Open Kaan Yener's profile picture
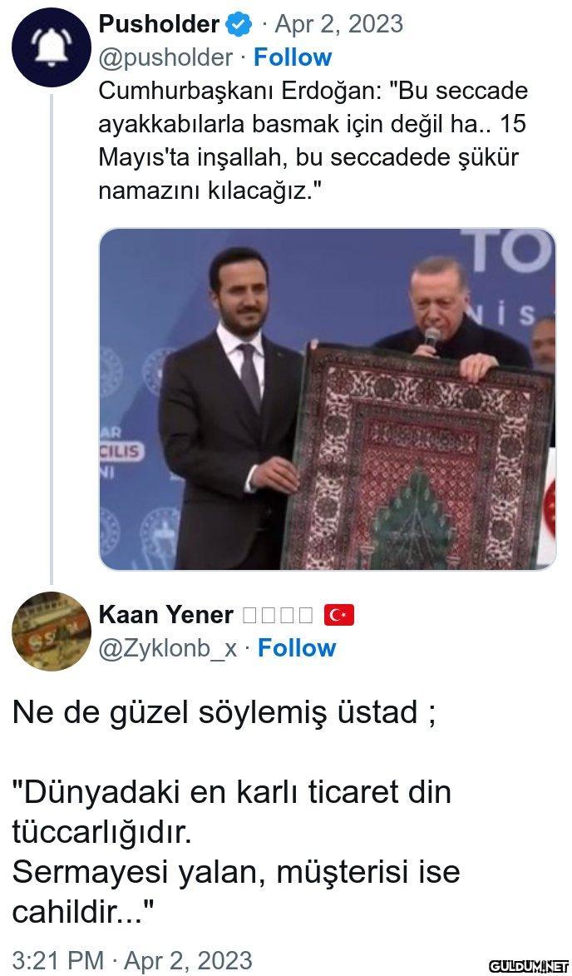 click(51, 632)
